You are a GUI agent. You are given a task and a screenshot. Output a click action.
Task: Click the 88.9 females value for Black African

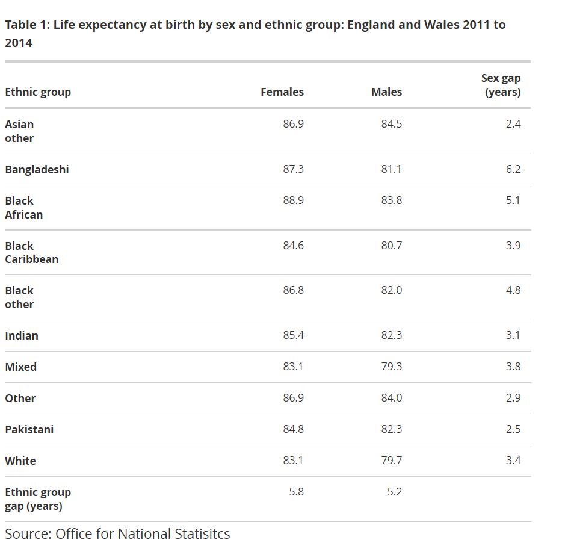pyautogui.click(x=293, y=200)
